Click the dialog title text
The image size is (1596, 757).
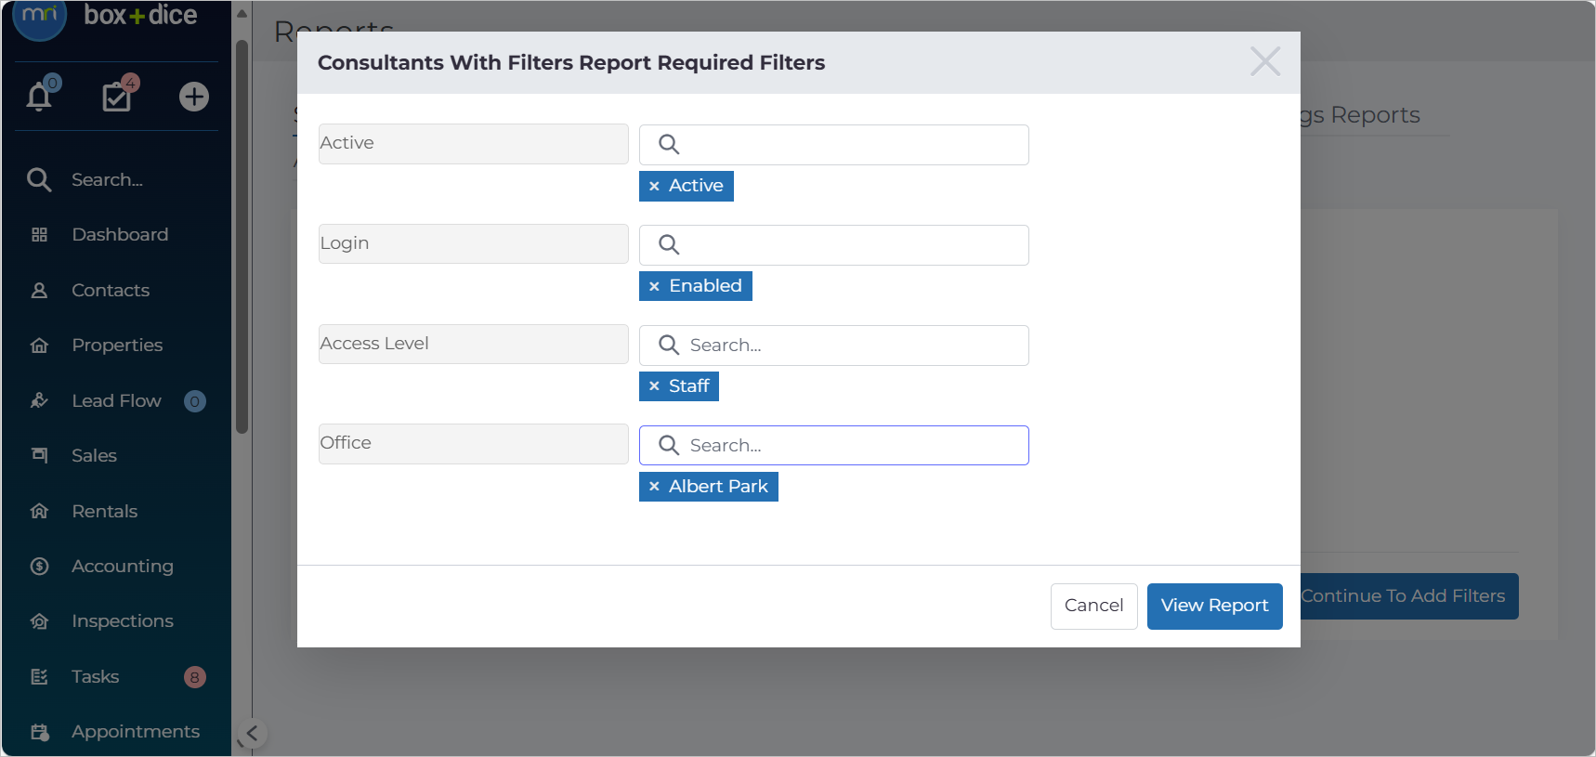click(571, 62)
